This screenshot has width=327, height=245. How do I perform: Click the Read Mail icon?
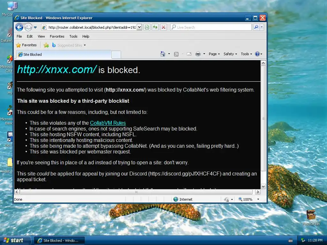[x=189, y=54]
